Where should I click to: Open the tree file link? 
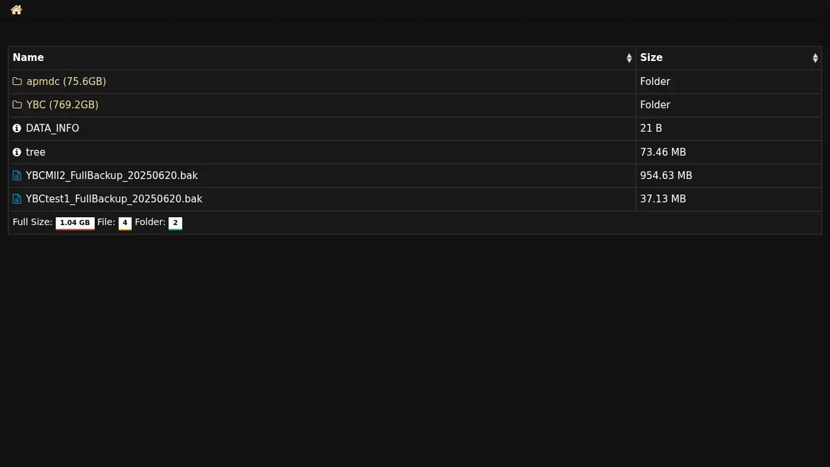click(x=36, y=152)
